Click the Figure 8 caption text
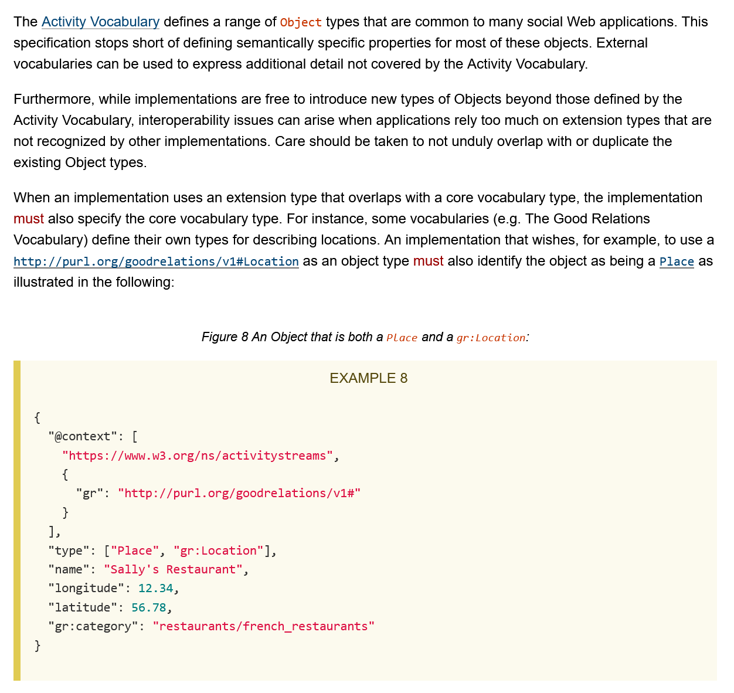 291,337
